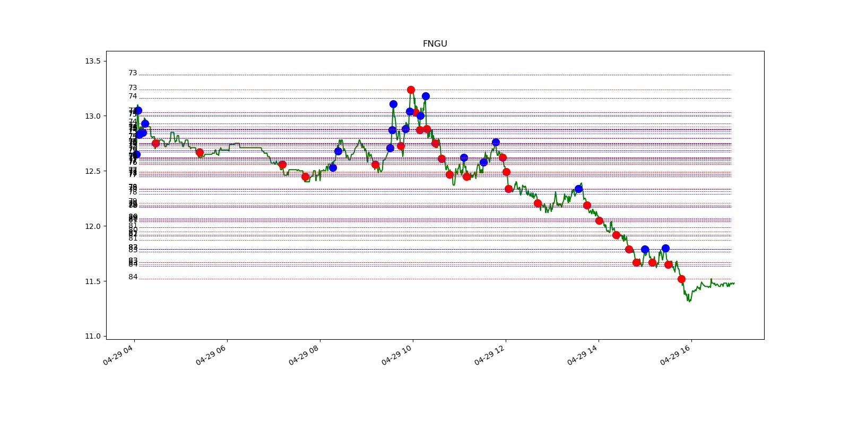Click the red marker near 12:40
This screenshot has height=424, width=849.
pos(538,203)
